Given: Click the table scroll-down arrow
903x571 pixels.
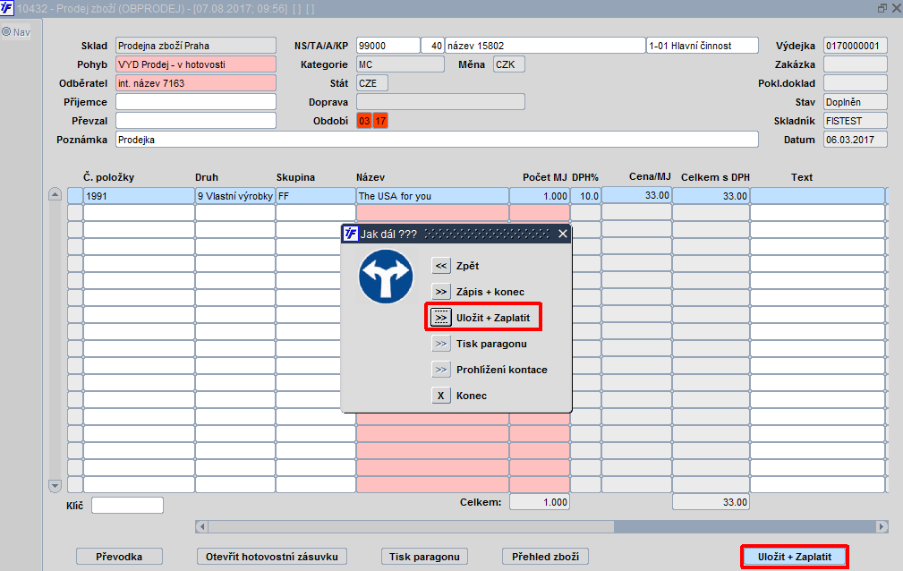Looking at the screenshot, I should click(55, 486).
